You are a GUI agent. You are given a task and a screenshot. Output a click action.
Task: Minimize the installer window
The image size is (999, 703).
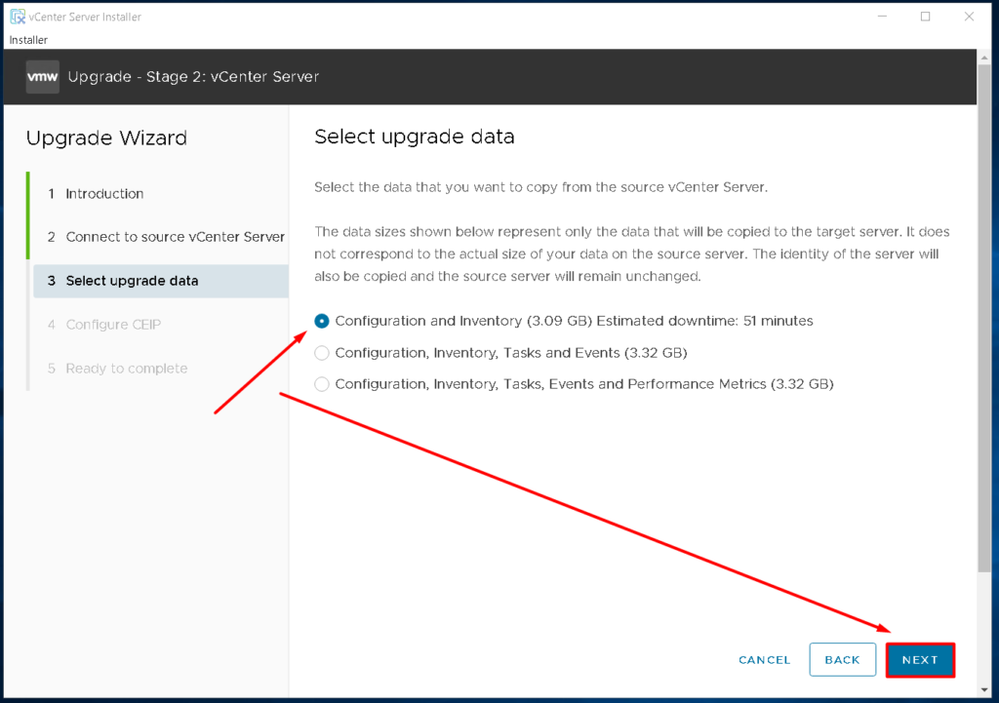coord(881,16)
